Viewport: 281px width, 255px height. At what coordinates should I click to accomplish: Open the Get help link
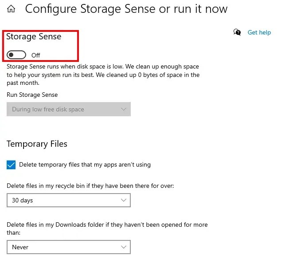[259, 32]
